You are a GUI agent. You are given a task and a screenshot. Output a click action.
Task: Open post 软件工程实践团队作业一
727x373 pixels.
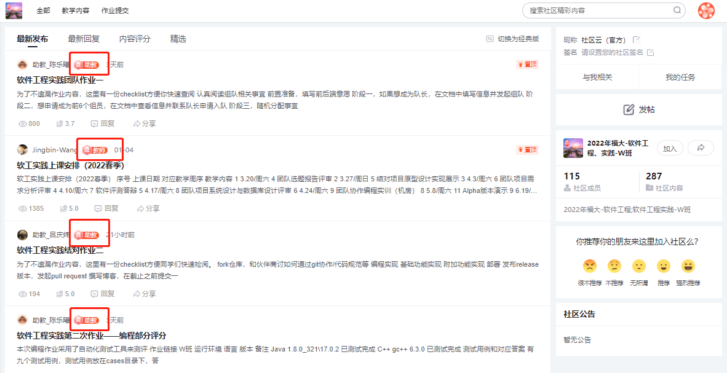coord(60,80)
